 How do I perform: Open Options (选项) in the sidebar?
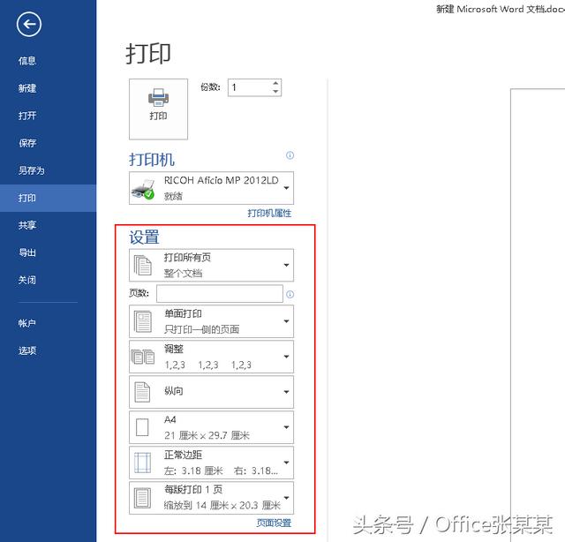pyautogui.click(x=27, y=350)
